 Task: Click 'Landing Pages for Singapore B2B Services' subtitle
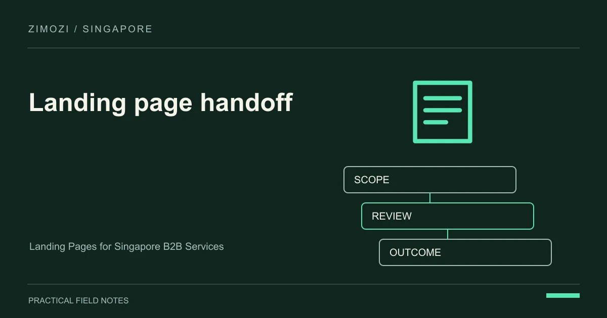point(126,247)
